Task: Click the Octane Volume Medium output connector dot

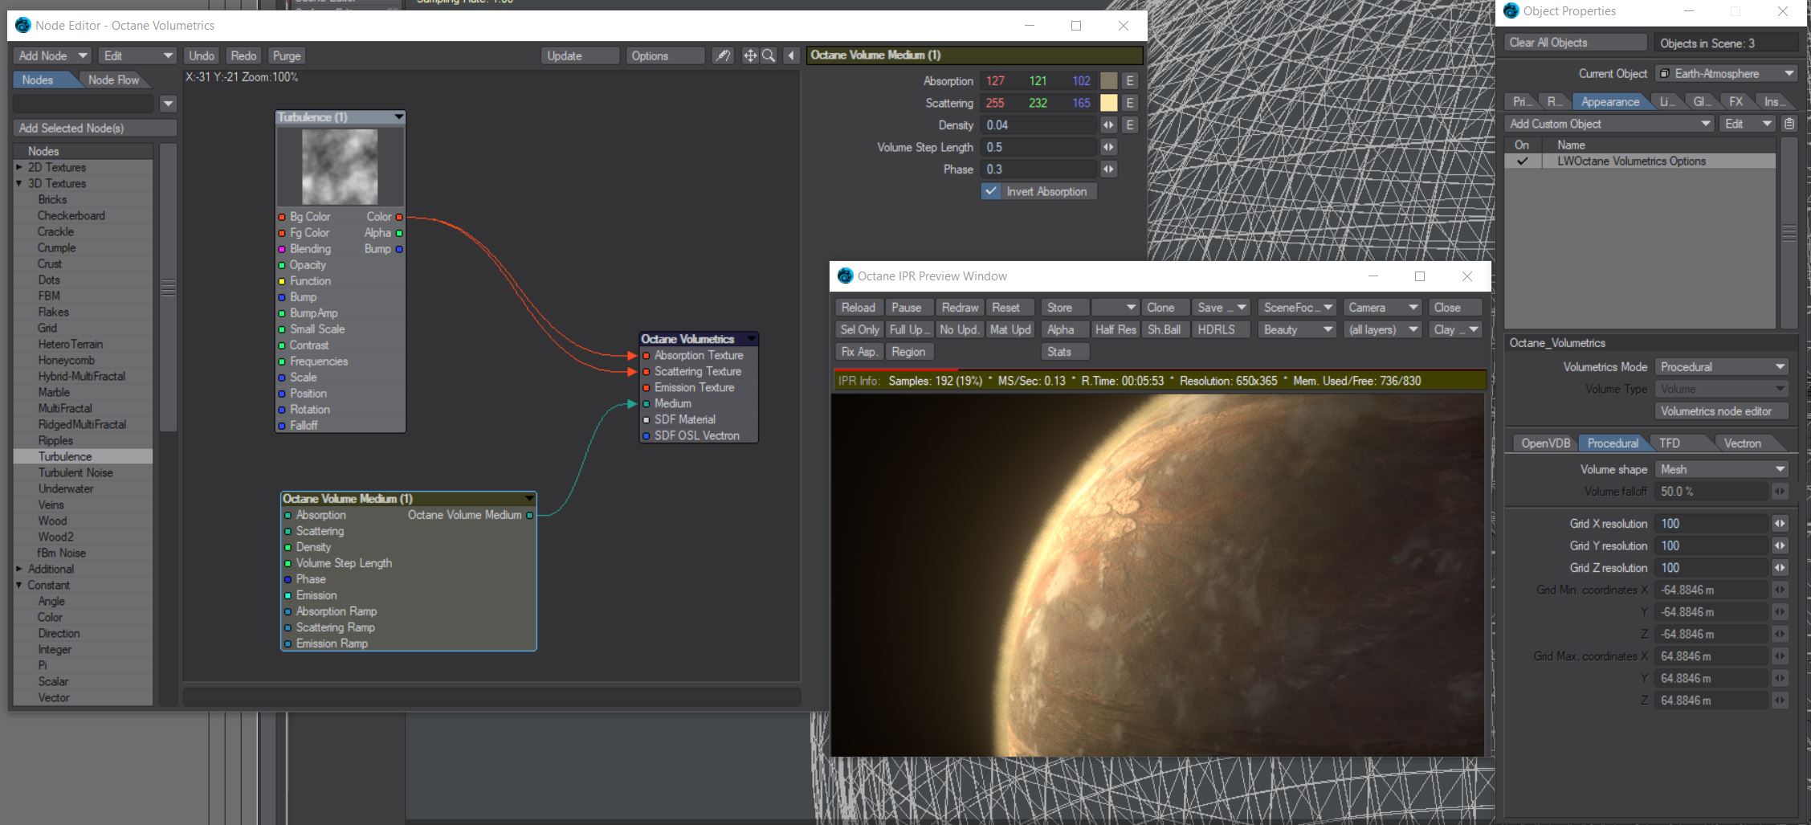Action: [x=529, y=515]
